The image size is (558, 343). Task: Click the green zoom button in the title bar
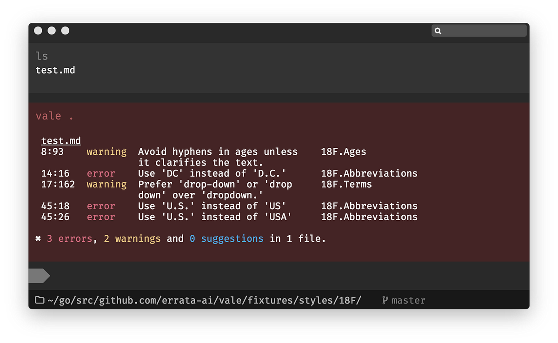[x=66, y=31]
